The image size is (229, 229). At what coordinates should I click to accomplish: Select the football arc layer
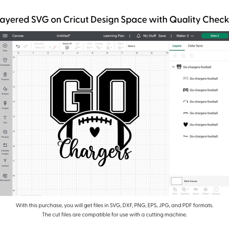tap(200, 102)
